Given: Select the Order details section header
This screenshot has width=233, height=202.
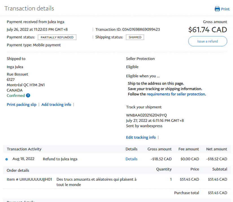Looking at the screenshot, I should click(x=18, y=170).
